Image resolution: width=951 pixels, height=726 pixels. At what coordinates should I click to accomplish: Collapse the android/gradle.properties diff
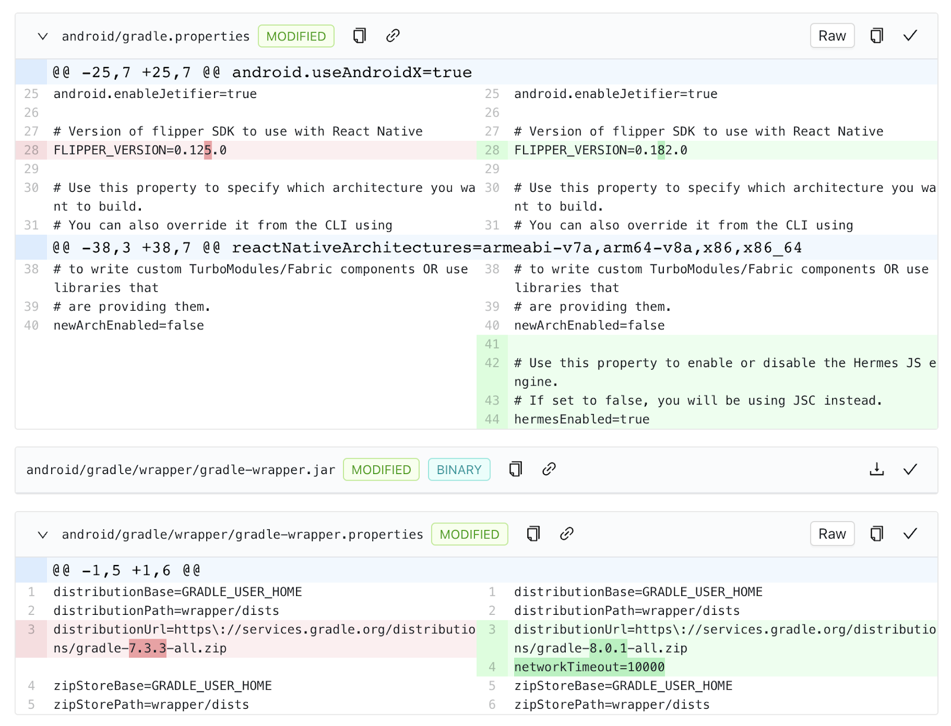coord(43,36)
